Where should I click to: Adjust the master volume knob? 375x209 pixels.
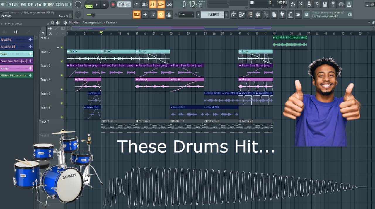78,4
